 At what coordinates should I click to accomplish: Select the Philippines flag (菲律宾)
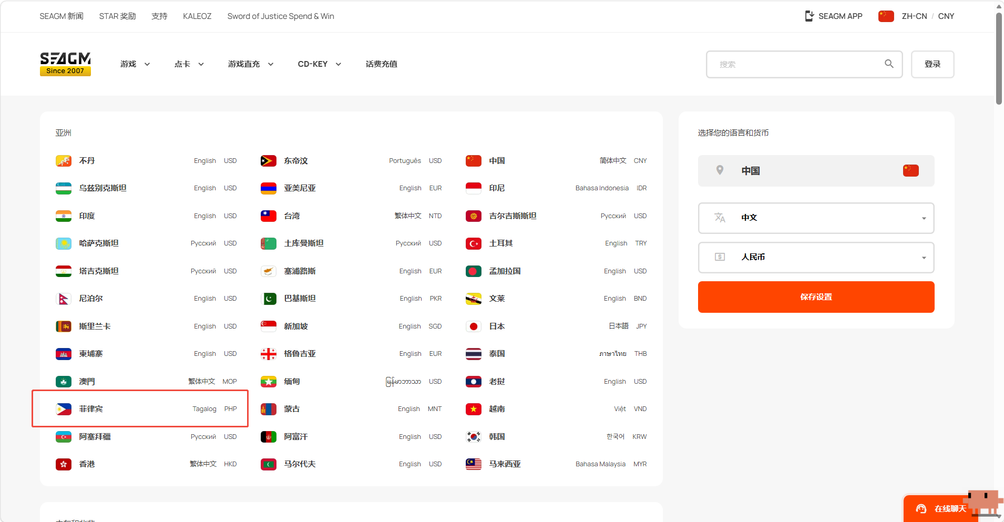[64, 409]
